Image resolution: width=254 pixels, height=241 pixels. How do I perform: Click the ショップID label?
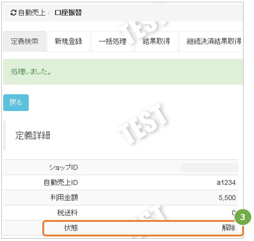[x=64, y=167]
